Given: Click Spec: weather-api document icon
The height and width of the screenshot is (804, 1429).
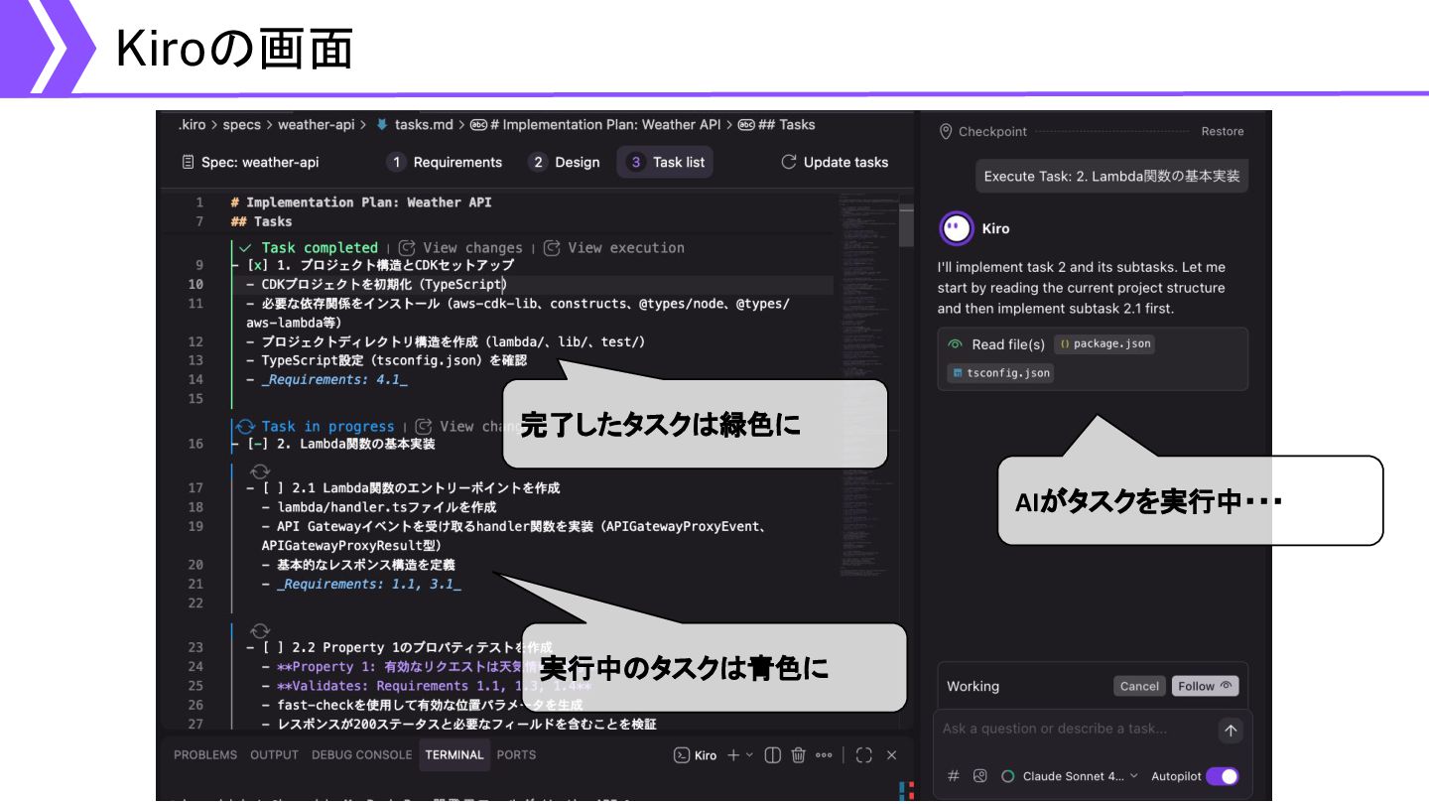Looking at the screenshot, I should (188, 162).
